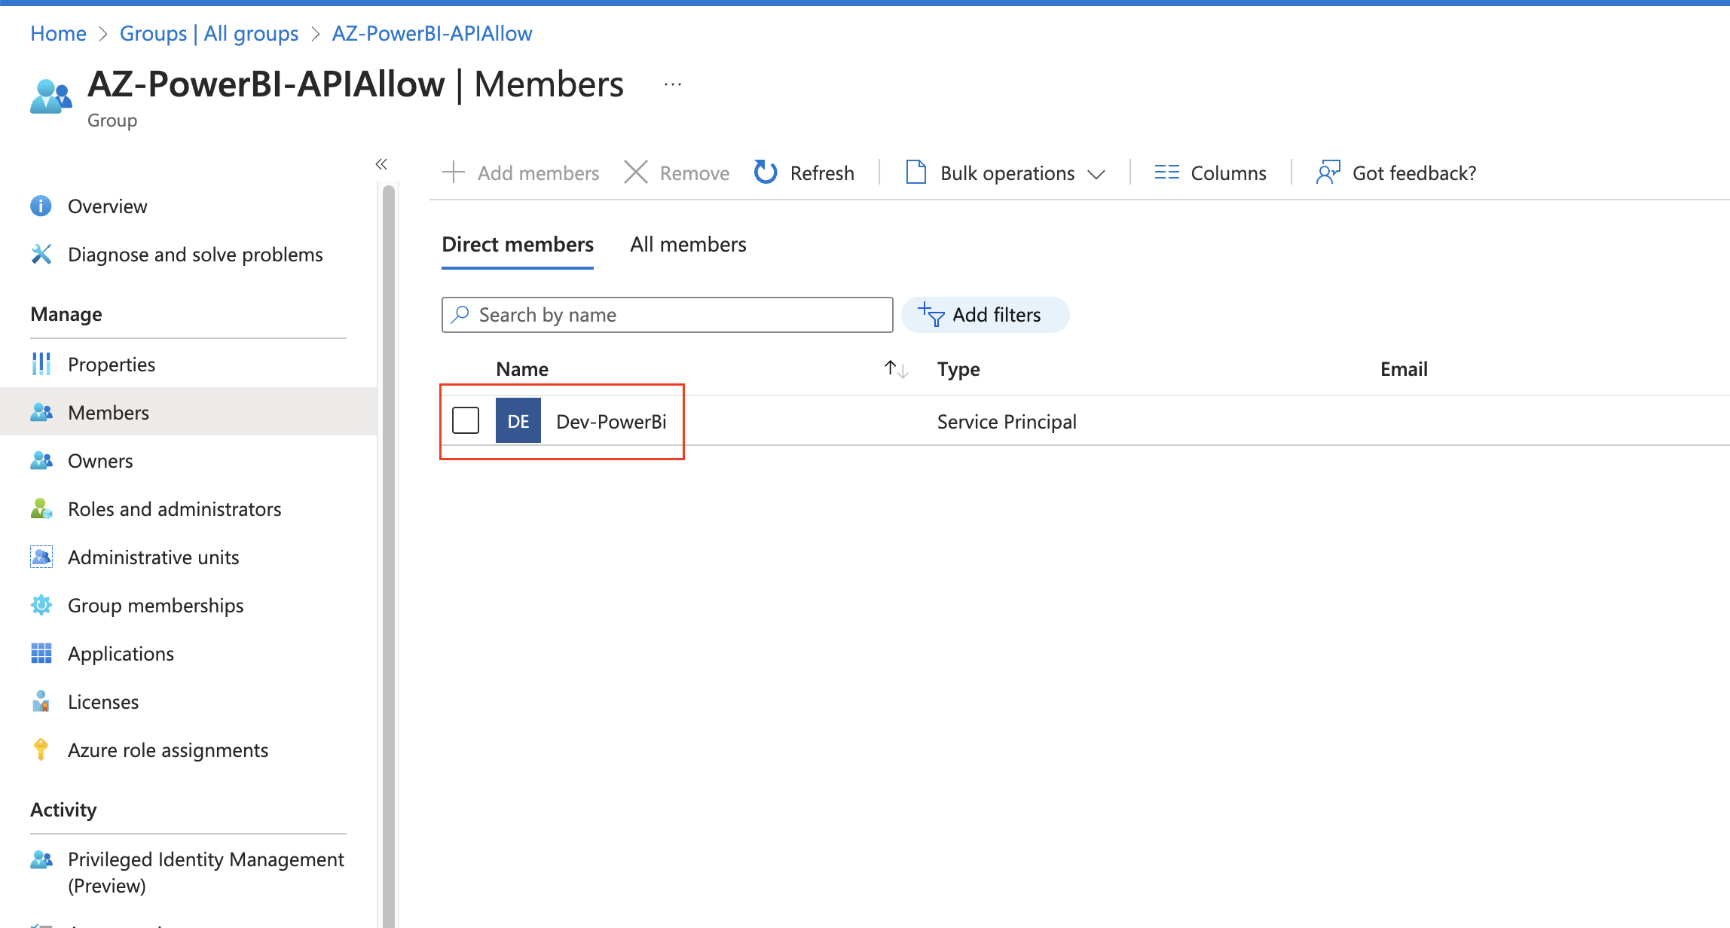Click the Refresh circular arrow icon
The image size is (1730, 928).
click(x=766, y=172)
